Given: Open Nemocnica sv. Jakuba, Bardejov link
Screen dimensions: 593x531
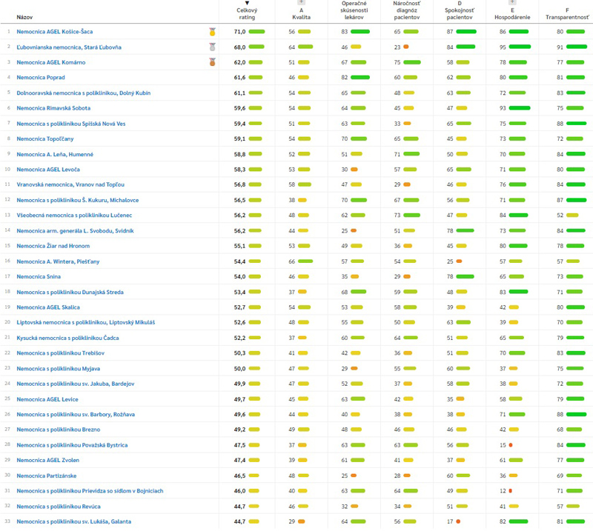Looking at the screenshot, I should tap(76, 384).
